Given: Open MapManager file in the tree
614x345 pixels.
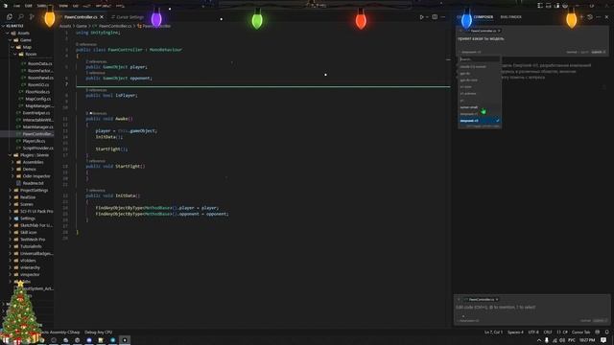Looking at the screenshot, I should click(x=39, y=105).
